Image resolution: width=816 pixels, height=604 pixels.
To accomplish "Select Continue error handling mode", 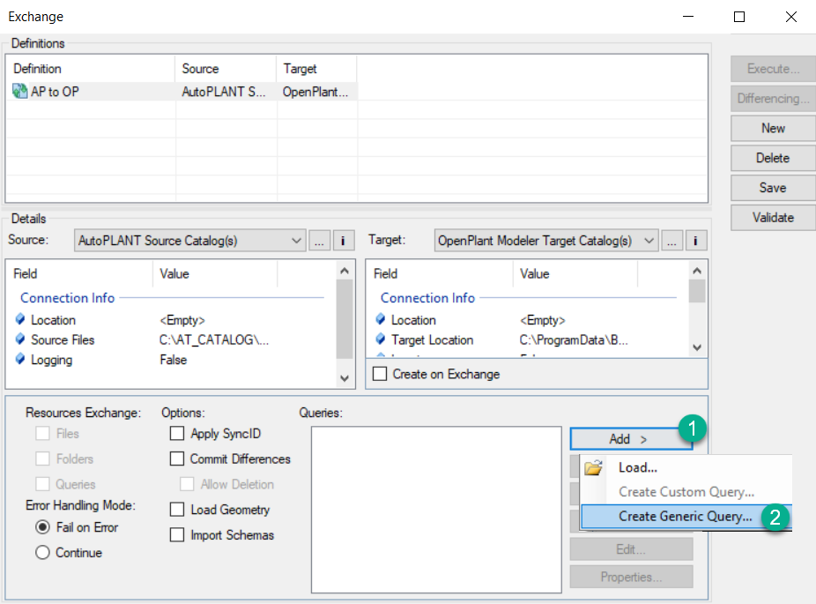I will 42,553.
